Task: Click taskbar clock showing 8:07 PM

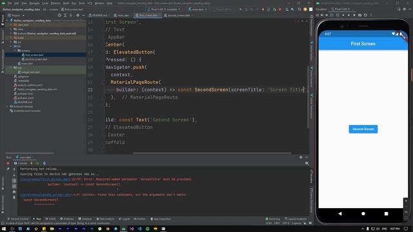Action: click(395, 229)
